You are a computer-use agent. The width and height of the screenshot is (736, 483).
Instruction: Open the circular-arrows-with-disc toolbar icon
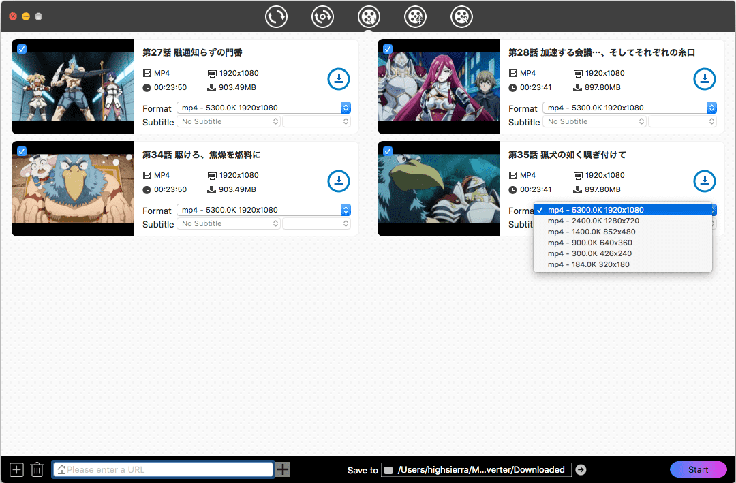tap(322, 17)
